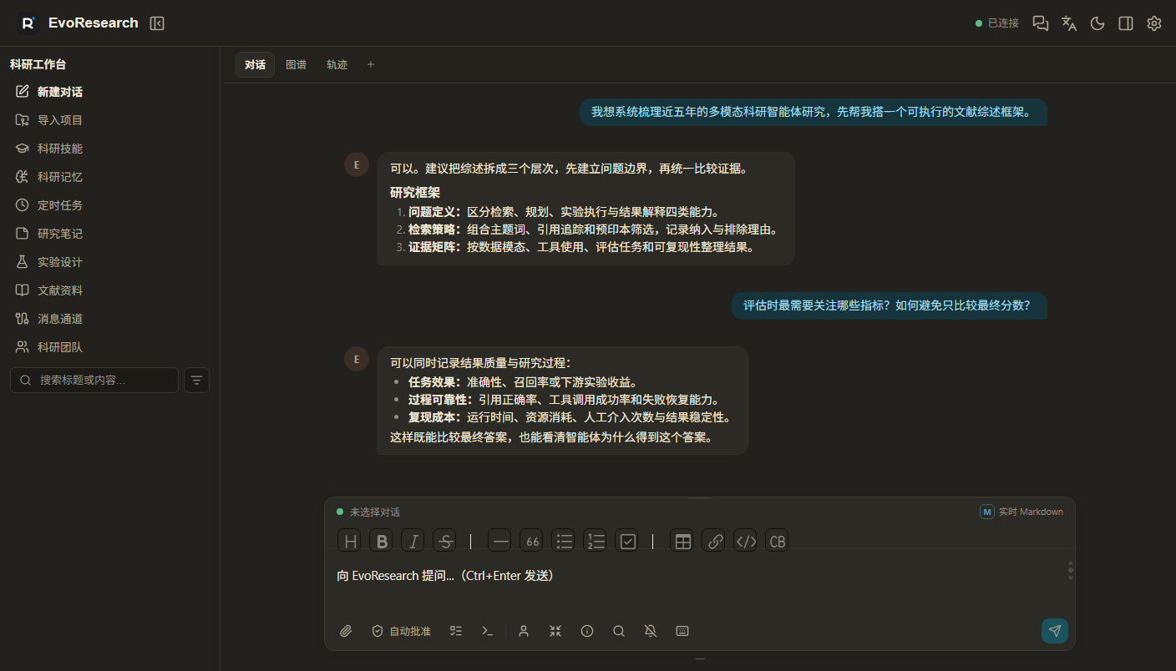Click the 研究框架 heading in reply
The image size is (1176, 671).
[x=415, y=193]
